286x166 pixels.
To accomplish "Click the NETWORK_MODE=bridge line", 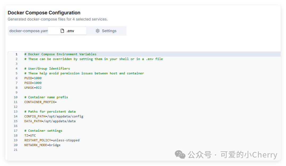I will tap(42, 145).
